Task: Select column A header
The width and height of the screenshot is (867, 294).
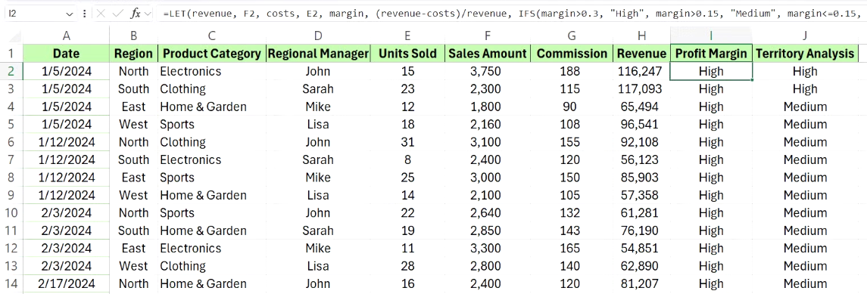Action: 67,36
